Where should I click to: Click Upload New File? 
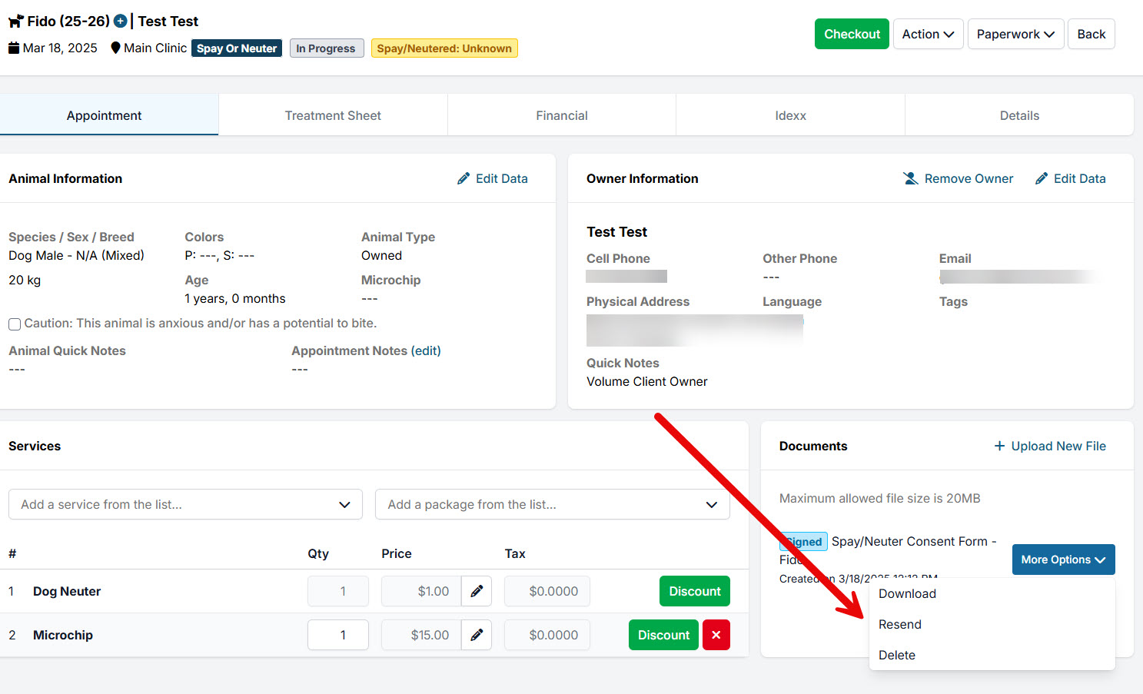(x=1050, y=446)
